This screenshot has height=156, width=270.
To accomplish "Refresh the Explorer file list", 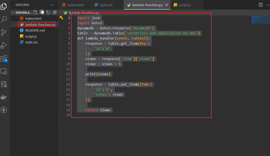I will (48, 12).
